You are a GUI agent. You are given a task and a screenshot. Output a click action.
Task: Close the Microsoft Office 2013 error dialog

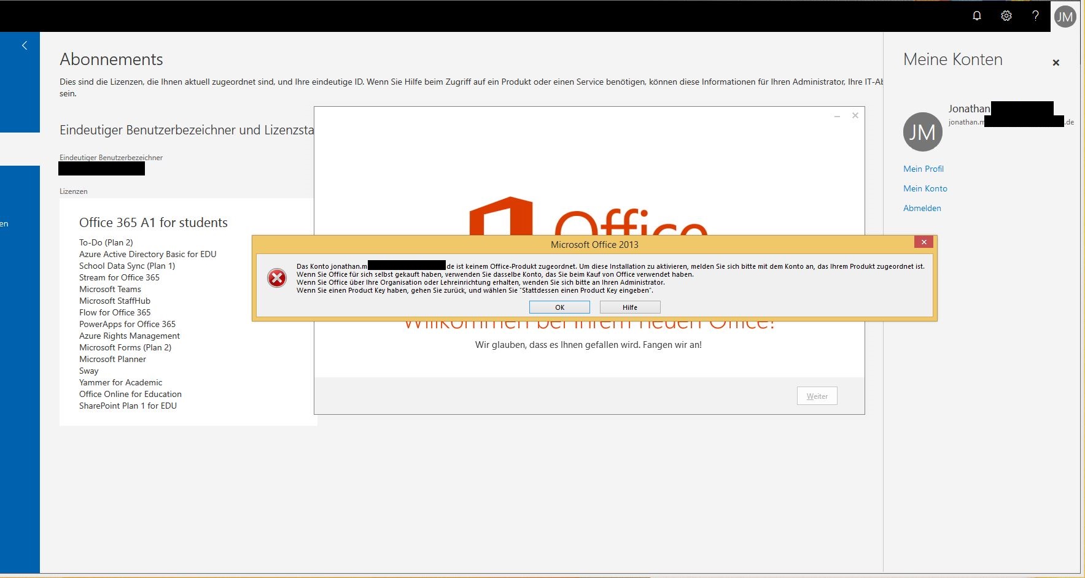(x=924, y=242)
